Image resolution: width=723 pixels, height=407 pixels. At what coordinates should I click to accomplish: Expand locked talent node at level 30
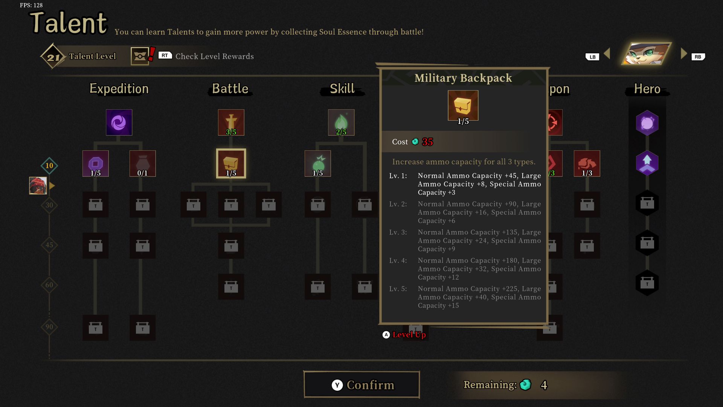(95, 204)
